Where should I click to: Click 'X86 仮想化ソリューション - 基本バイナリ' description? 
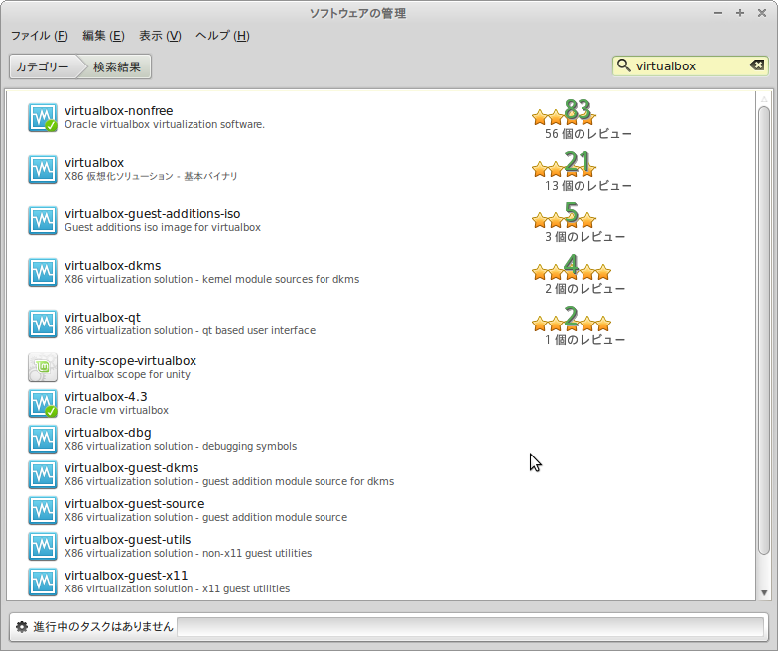coord(151,177)
